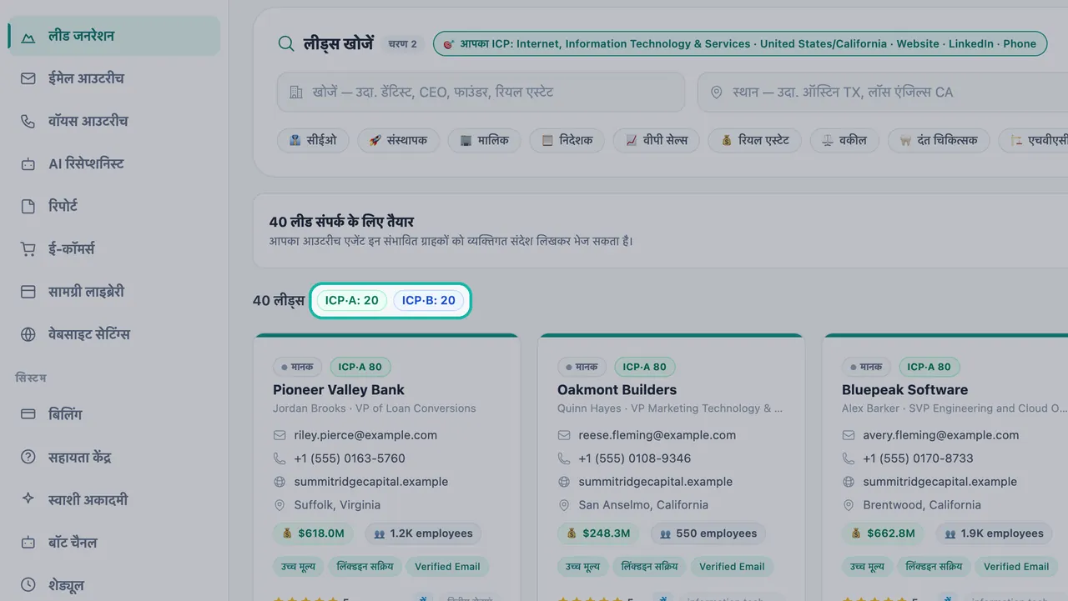The width and height of the screenshot is (1068, 601).
Task: Open the Oakmont Builders lead title
Action: click(x=617, y=389)
